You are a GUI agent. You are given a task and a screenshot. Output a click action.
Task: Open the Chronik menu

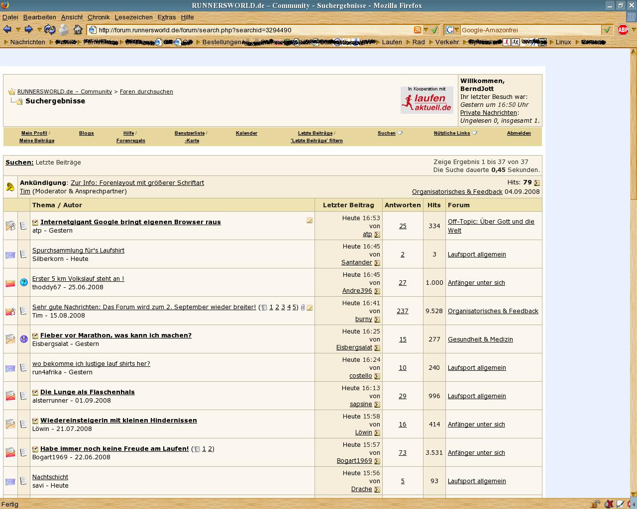tap(98, 17)
